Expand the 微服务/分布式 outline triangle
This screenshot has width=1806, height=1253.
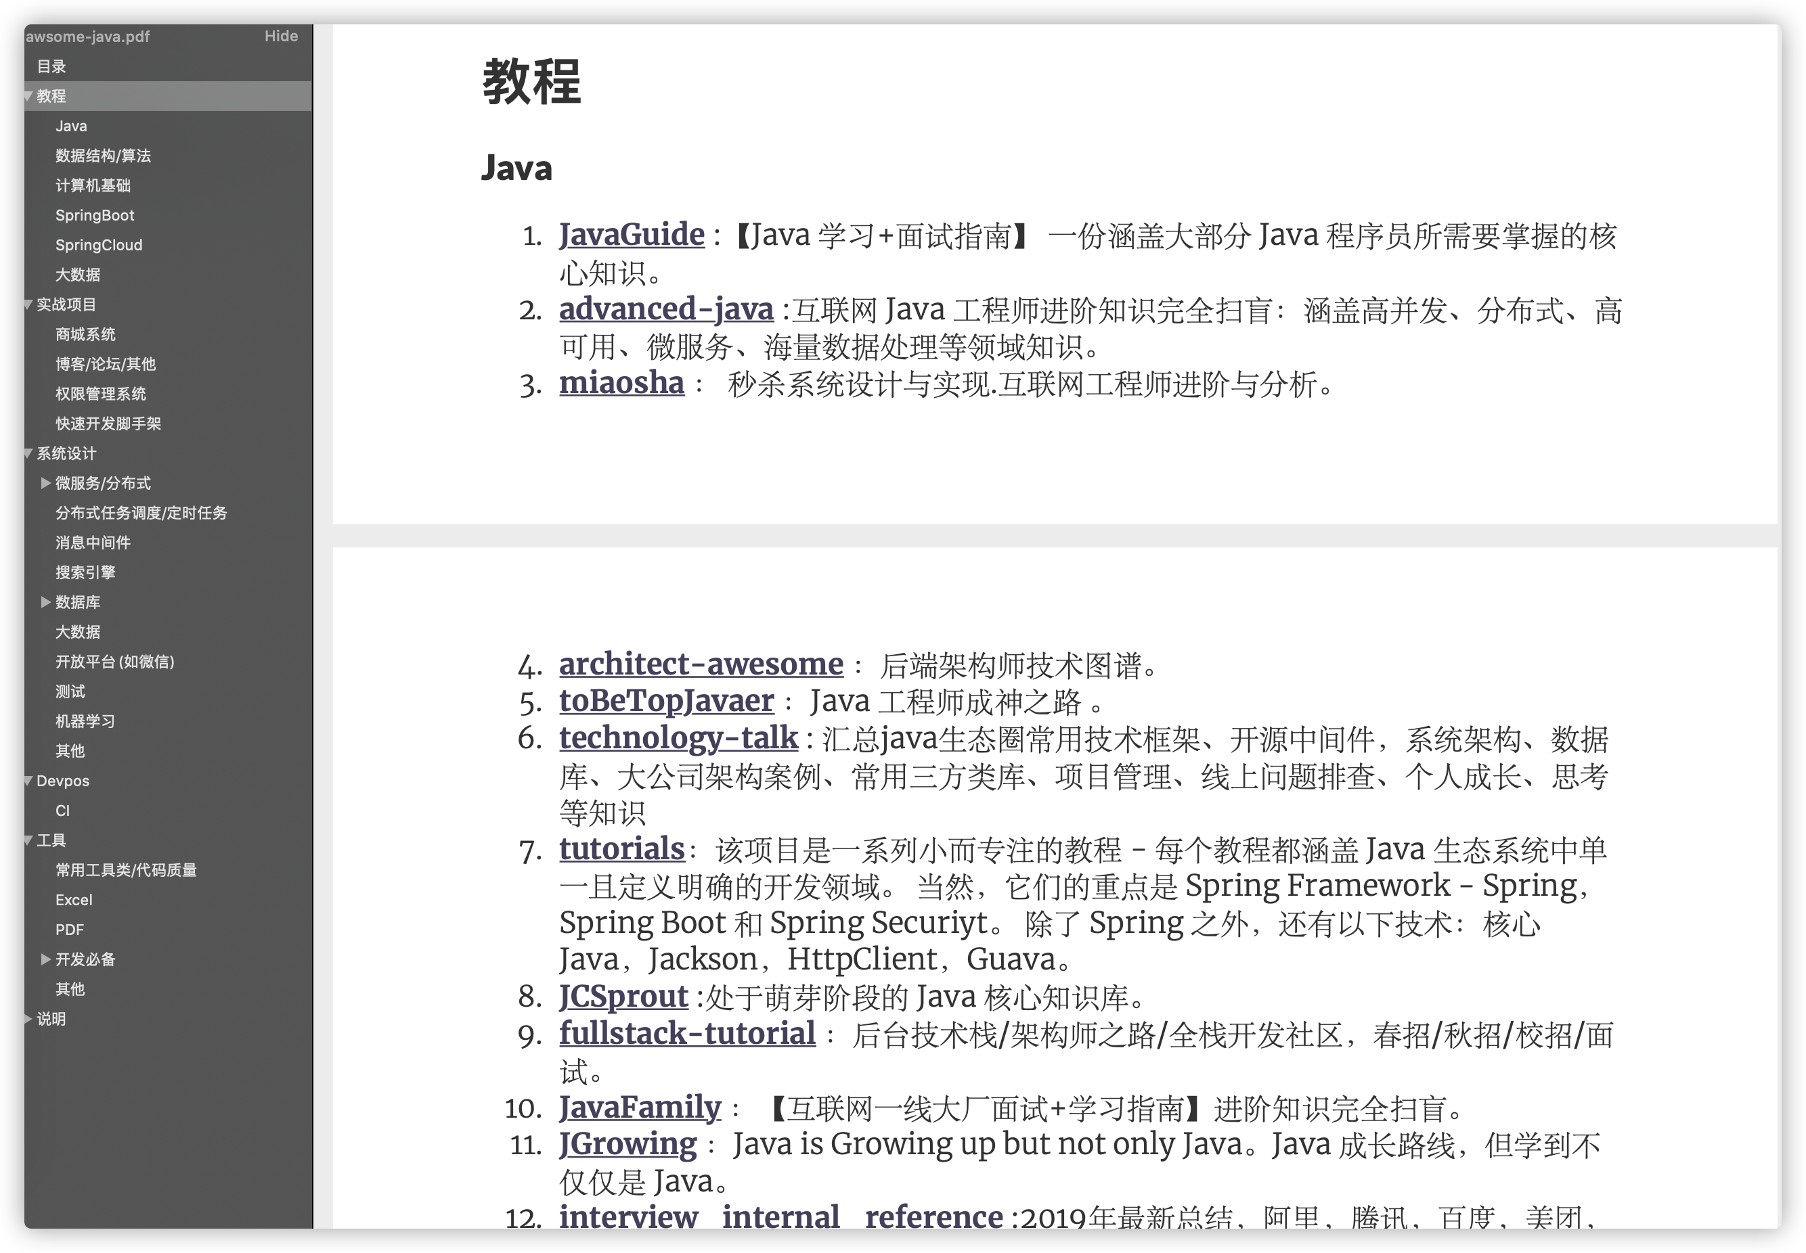click(45, 483)
